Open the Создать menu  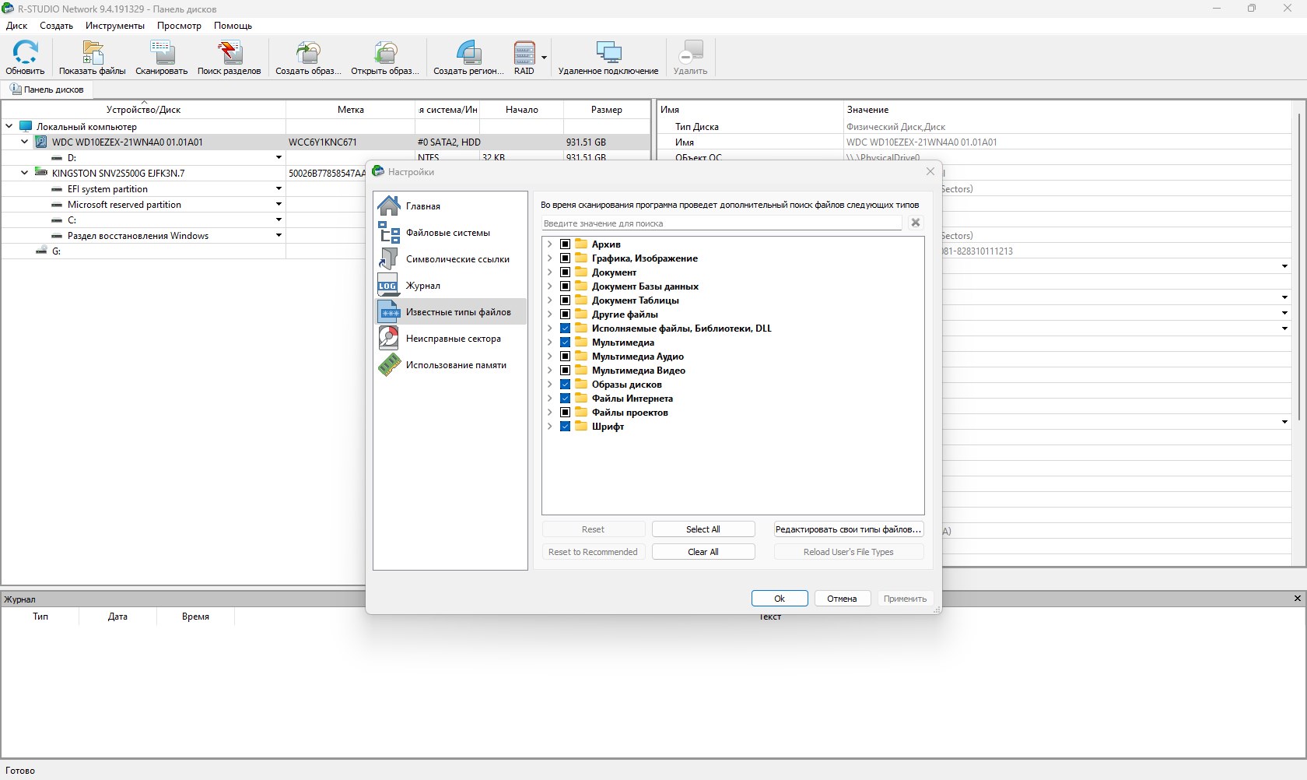coord(57,26)
